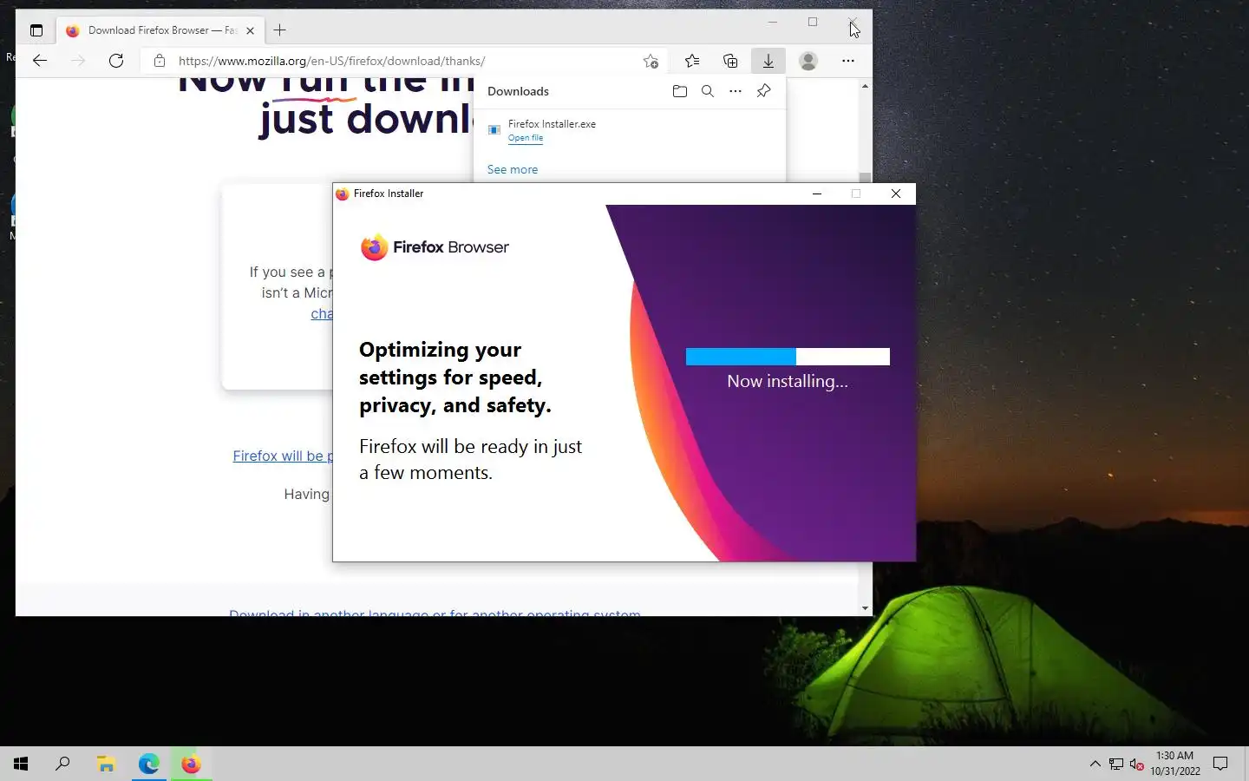The image size is (1249, 781).
Task: Close the Firefox Installer window
Action: tap(896, 194)
